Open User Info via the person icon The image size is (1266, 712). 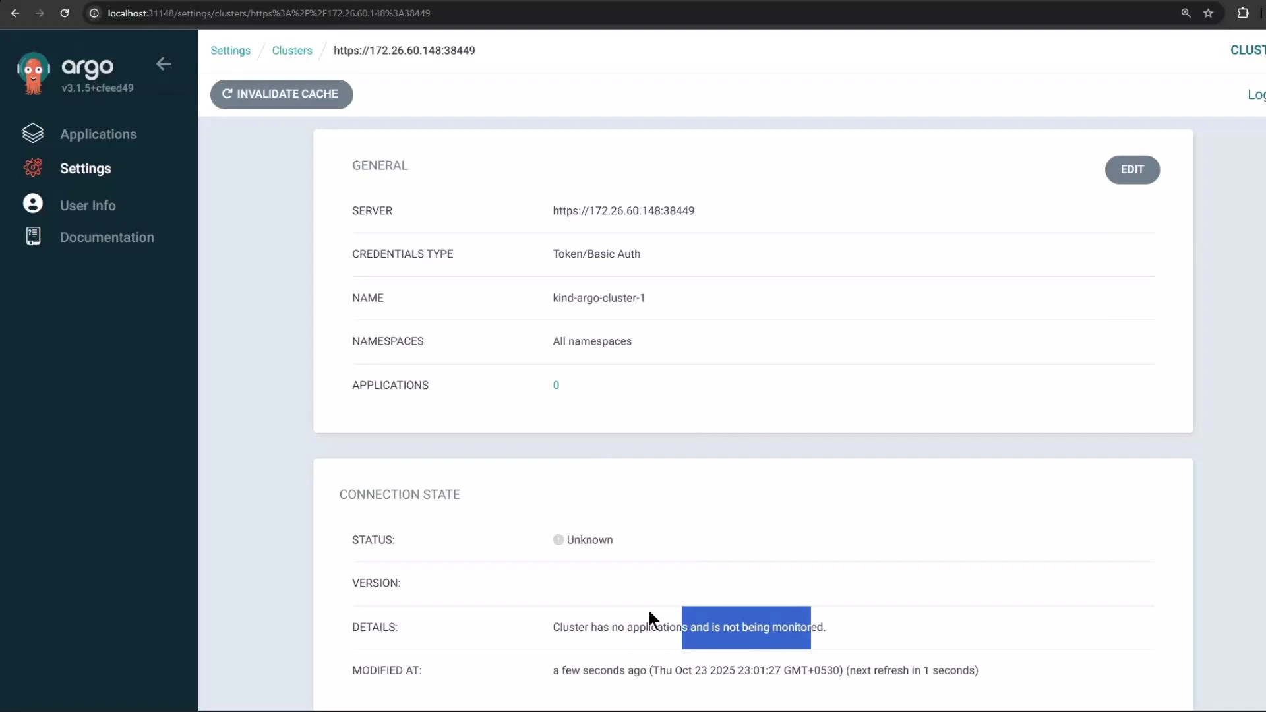click(32, 204)
